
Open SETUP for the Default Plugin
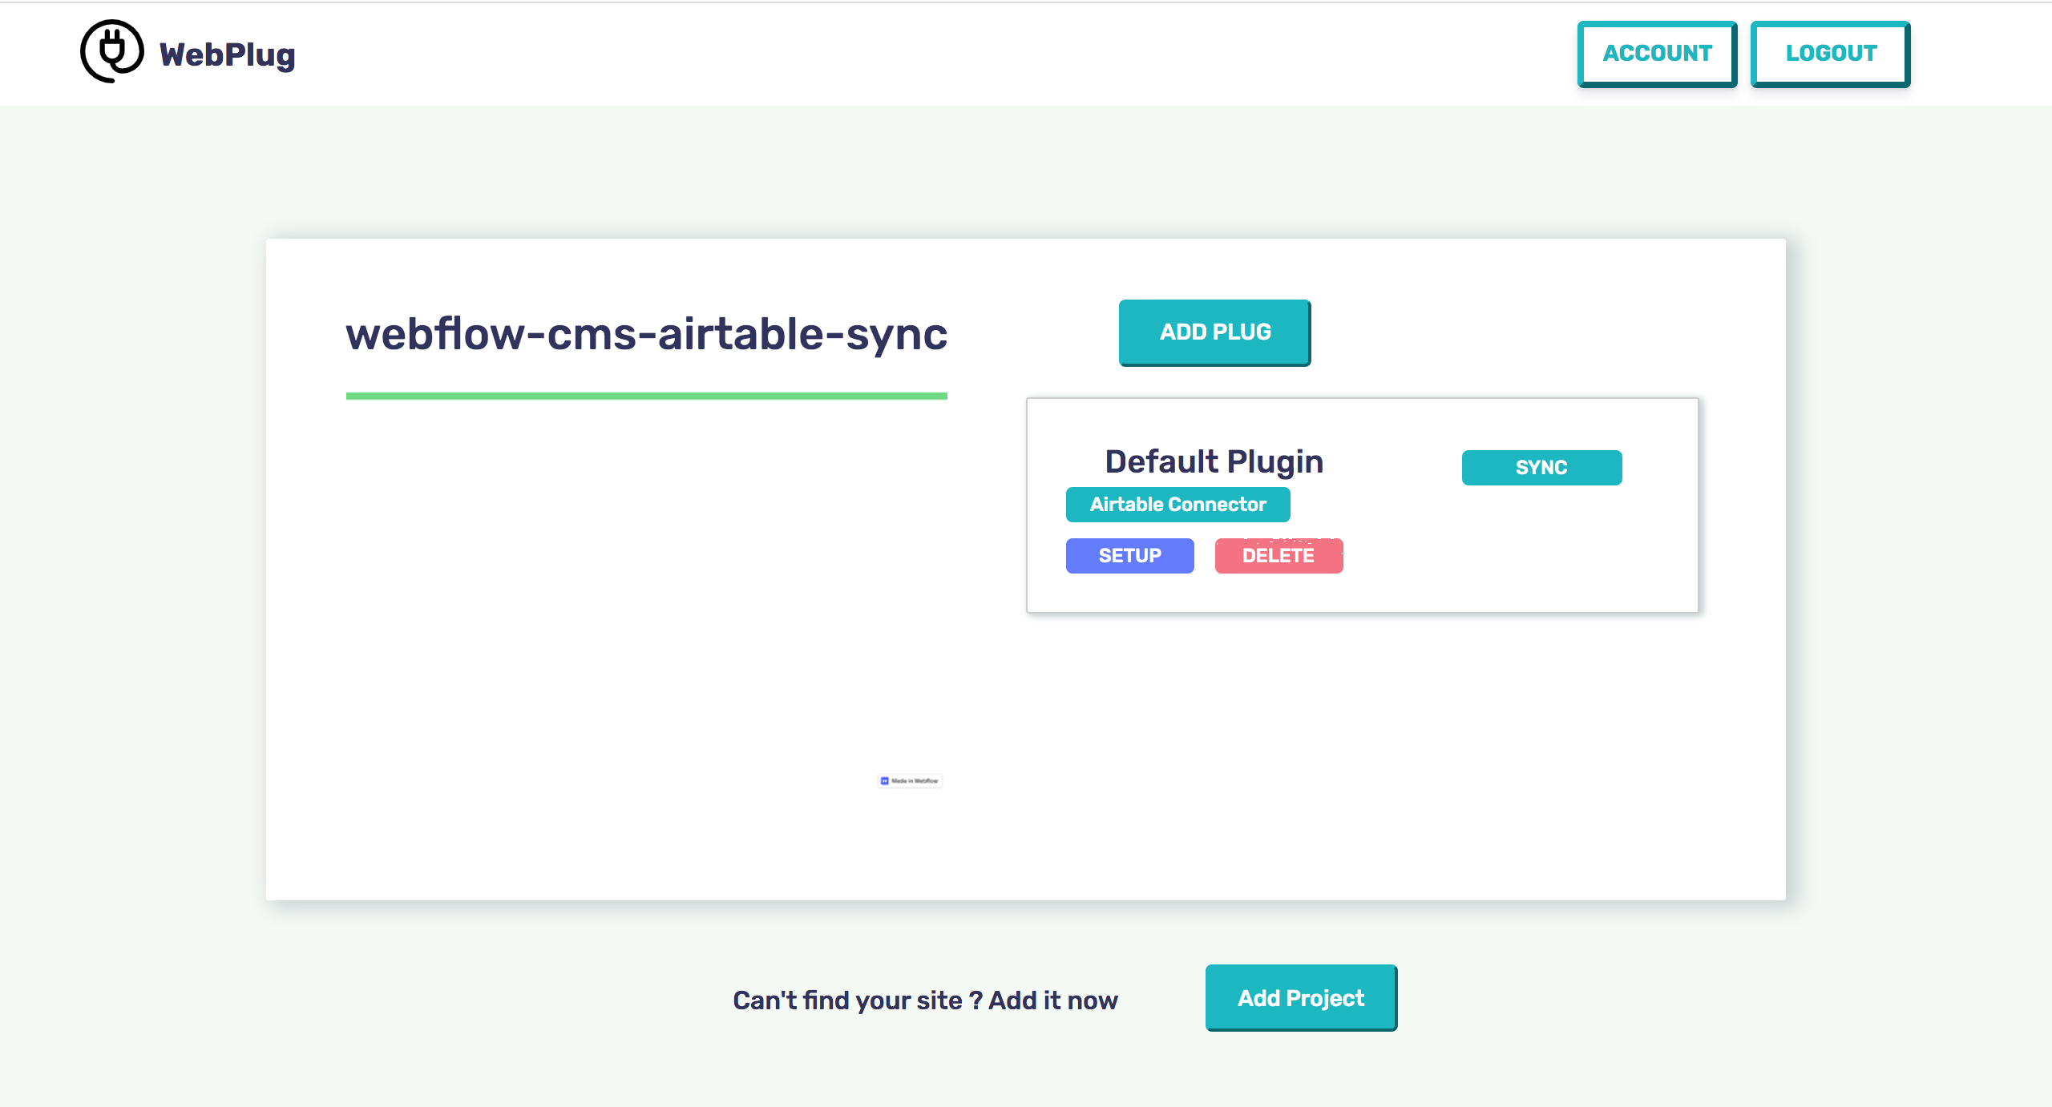1129,556
